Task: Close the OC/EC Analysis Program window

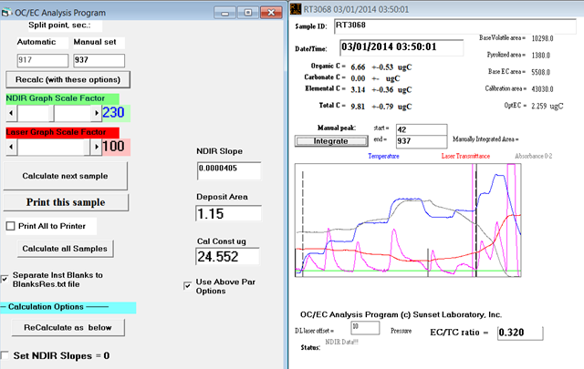Action: [271, 13]
